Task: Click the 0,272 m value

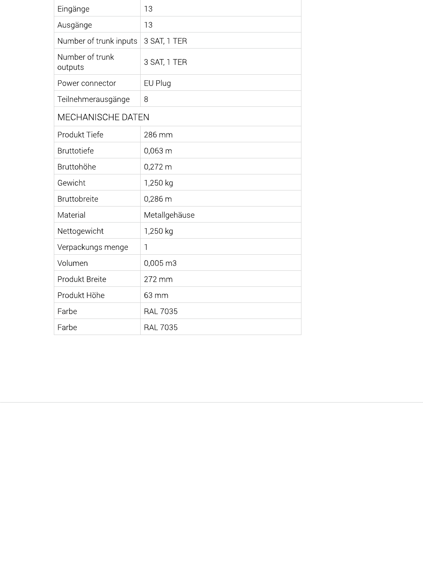Action: point(158,167)
